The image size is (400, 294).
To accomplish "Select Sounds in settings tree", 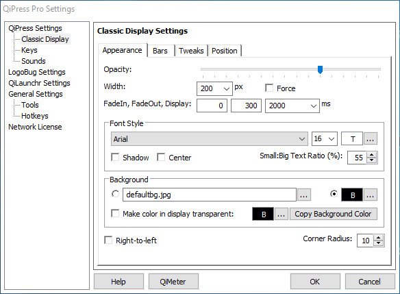I will pos(34,61).
